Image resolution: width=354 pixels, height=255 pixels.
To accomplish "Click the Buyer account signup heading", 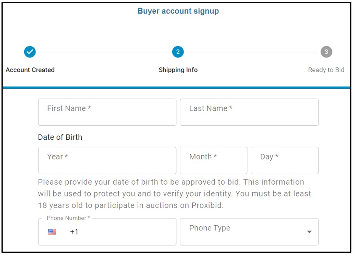I will click(x=178, y=11).
